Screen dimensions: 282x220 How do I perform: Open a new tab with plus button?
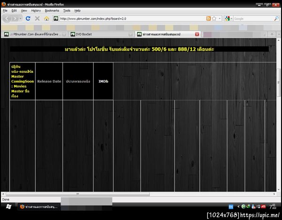pos(272,34)
